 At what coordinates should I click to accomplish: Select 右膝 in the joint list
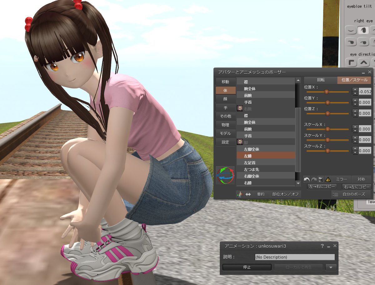[266, 183]
